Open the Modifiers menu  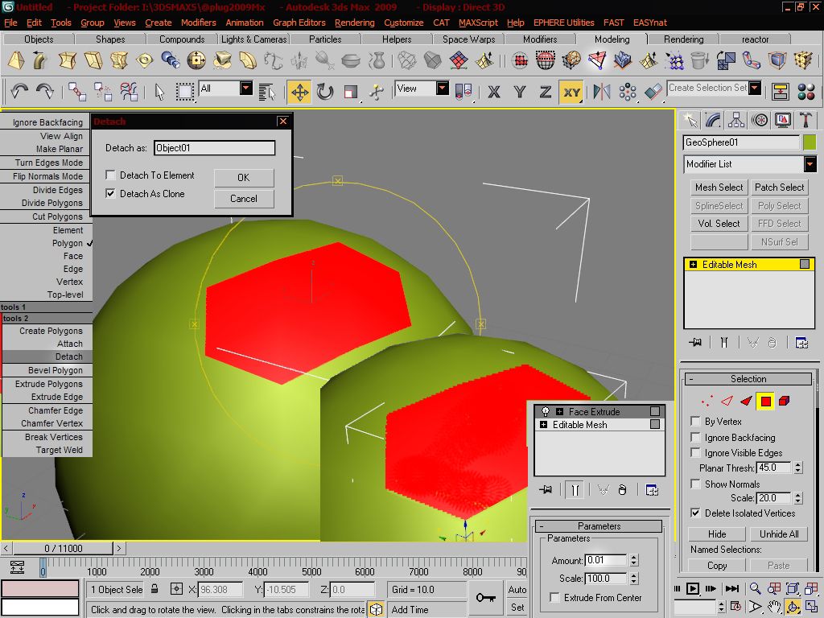click(x=198, y=23)
